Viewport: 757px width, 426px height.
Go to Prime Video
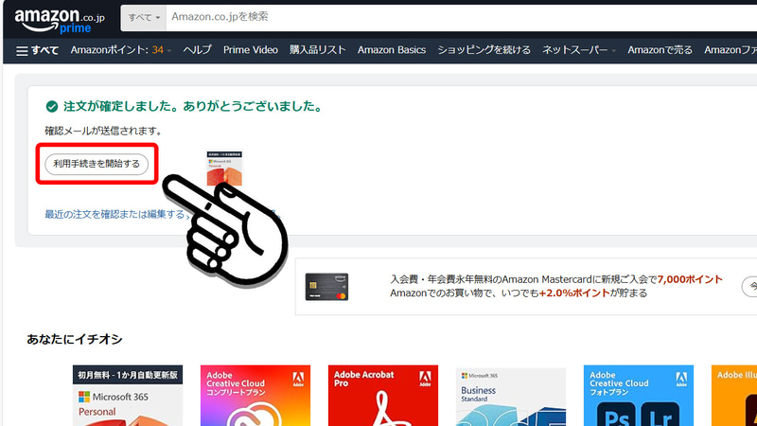tap(251, 50)
